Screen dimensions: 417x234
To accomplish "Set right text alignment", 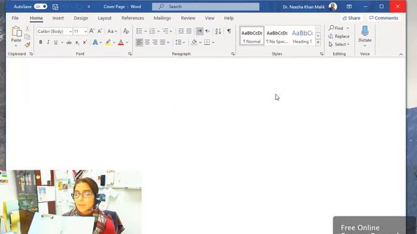I will pos(155,42).
